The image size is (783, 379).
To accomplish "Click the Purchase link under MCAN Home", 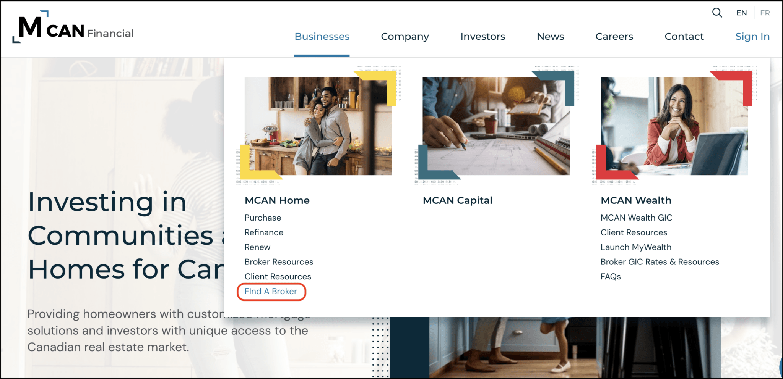I will (263, 218).
